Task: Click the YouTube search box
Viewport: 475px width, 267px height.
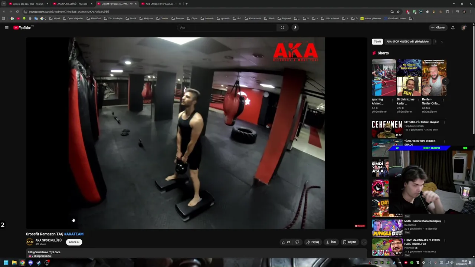Action: (227, 27)
